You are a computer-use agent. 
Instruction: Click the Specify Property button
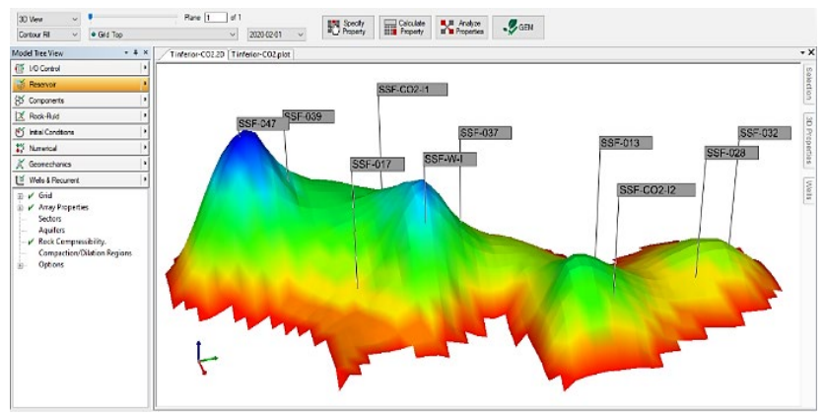coord(346,27)
